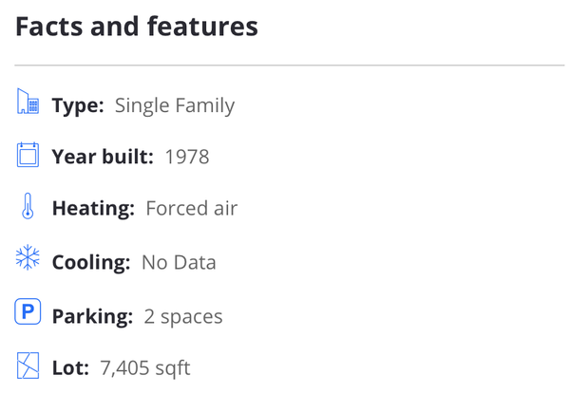Click the 7,405 sqft lot value
This screenshot has height=413, width=570.
point(145,368)
